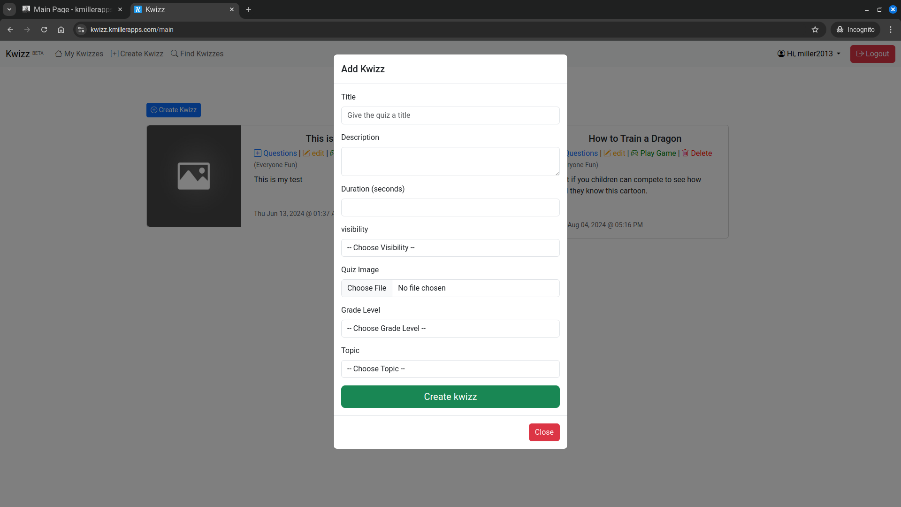The width and height of the screenshot is (901, 507).
Task: Bookmark this page with star icon
Action: [x=815, y=30]
